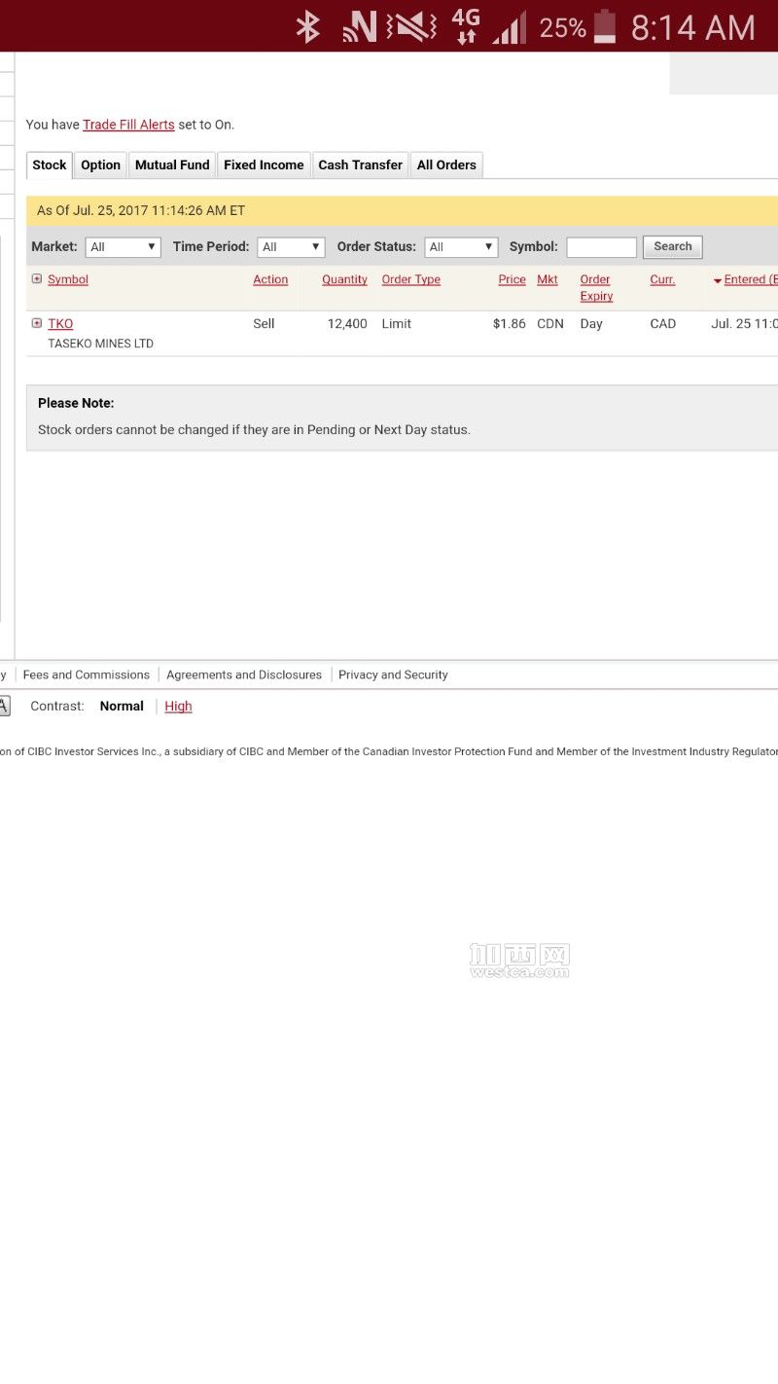Click the Search button
The height and width of the screenshot is (1384, 778).
tap(672, 247)
